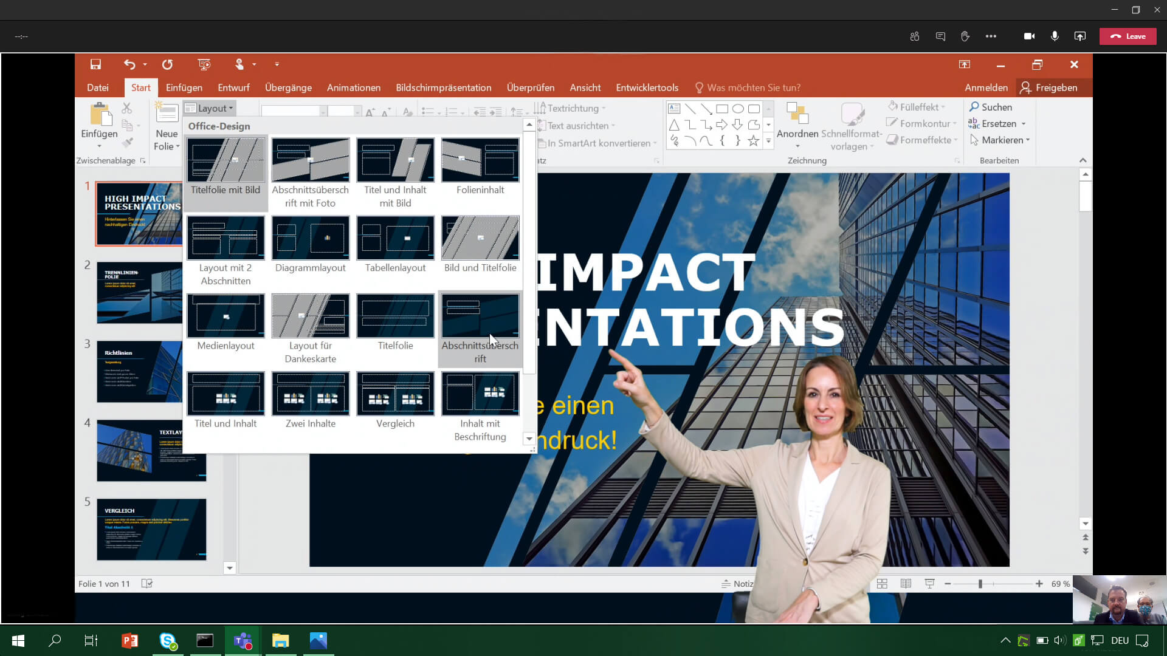1167x656 pixels.
Task: Click the Redo/Repeat icon
Action: pyautogui.click(x=167, y=64)
